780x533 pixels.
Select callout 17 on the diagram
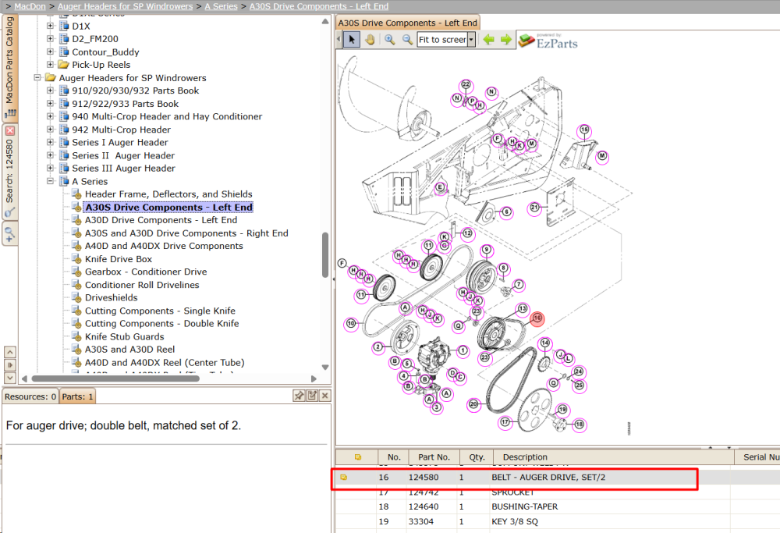(x=505, y=422)
